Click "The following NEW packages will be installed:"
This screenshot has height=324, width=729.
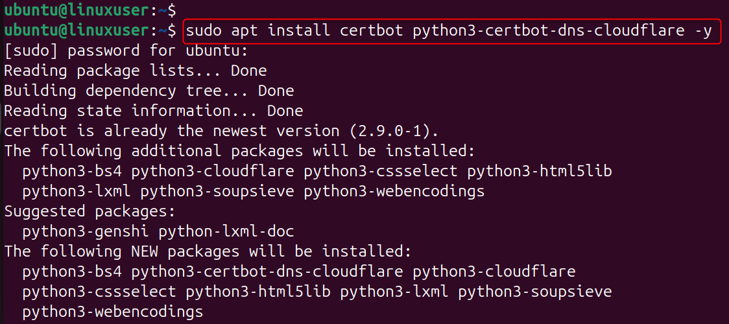click(208, 251)
